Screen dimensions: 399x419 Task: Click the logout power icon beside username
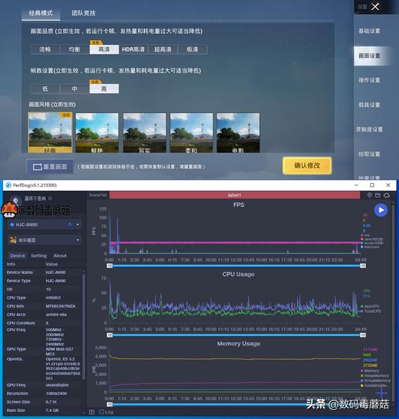point(50,199)
